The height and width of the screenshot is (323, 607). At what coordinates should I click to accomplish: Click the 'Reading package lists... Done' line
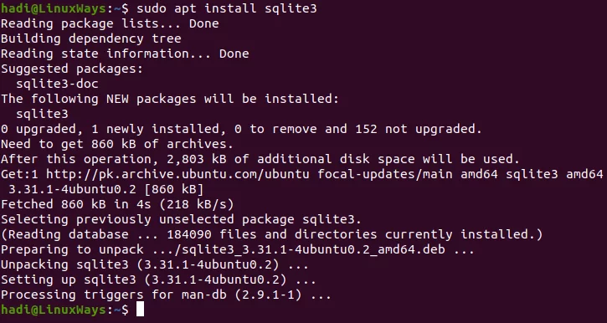pyautogui.click(x=110, y=23)
